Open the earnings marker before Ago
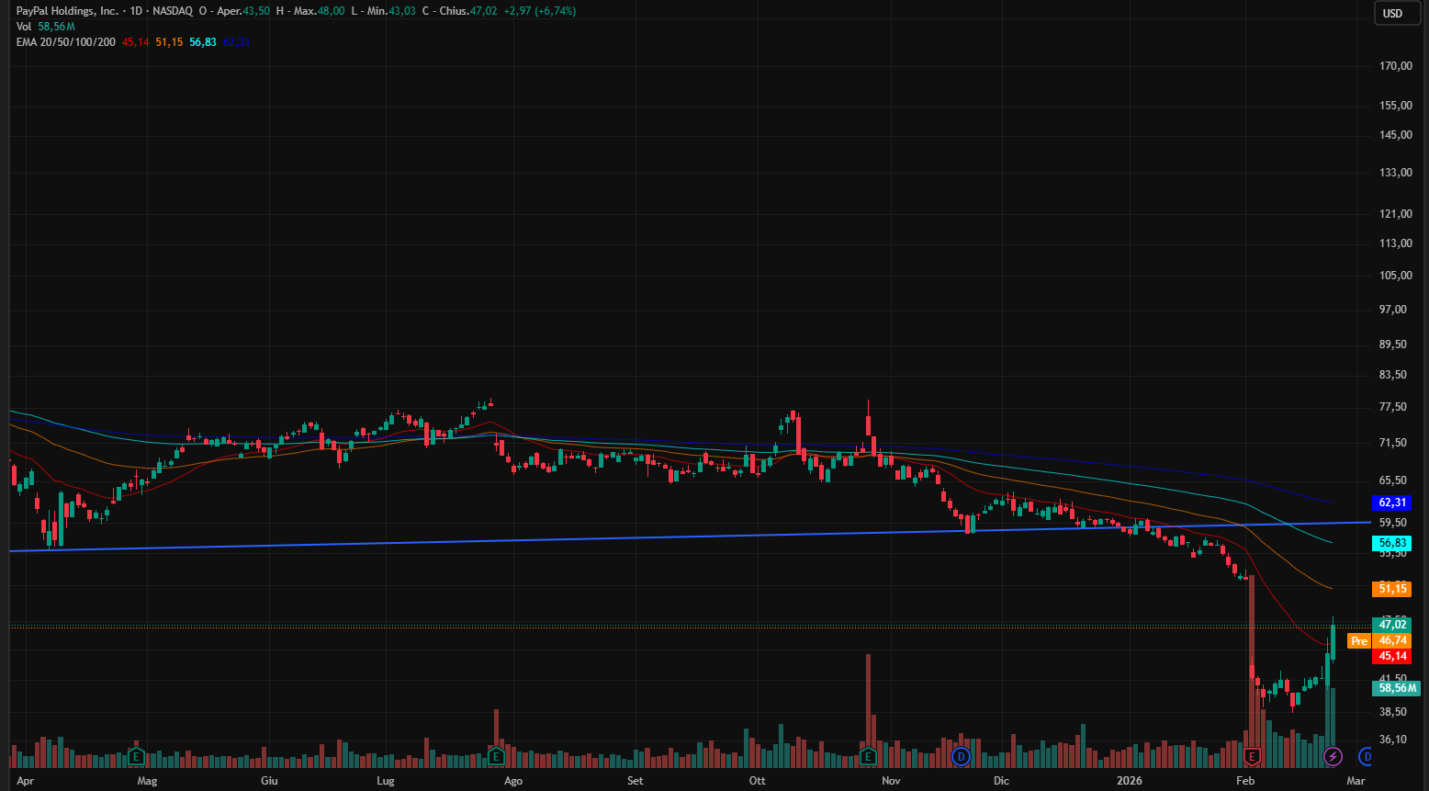 click(x=496, y=756)
